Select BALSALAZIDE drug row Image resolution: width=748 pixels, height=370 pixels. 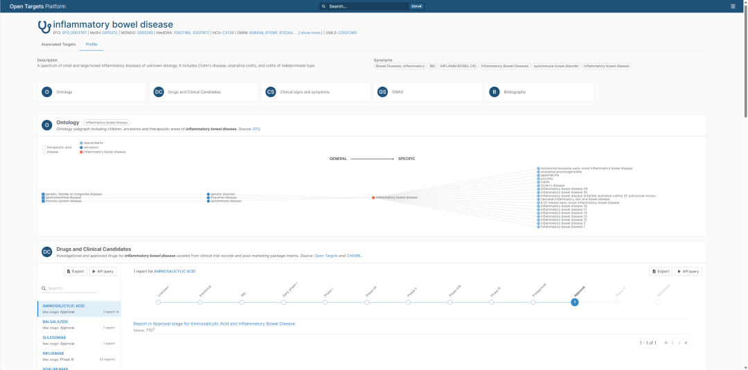point(79,325)
